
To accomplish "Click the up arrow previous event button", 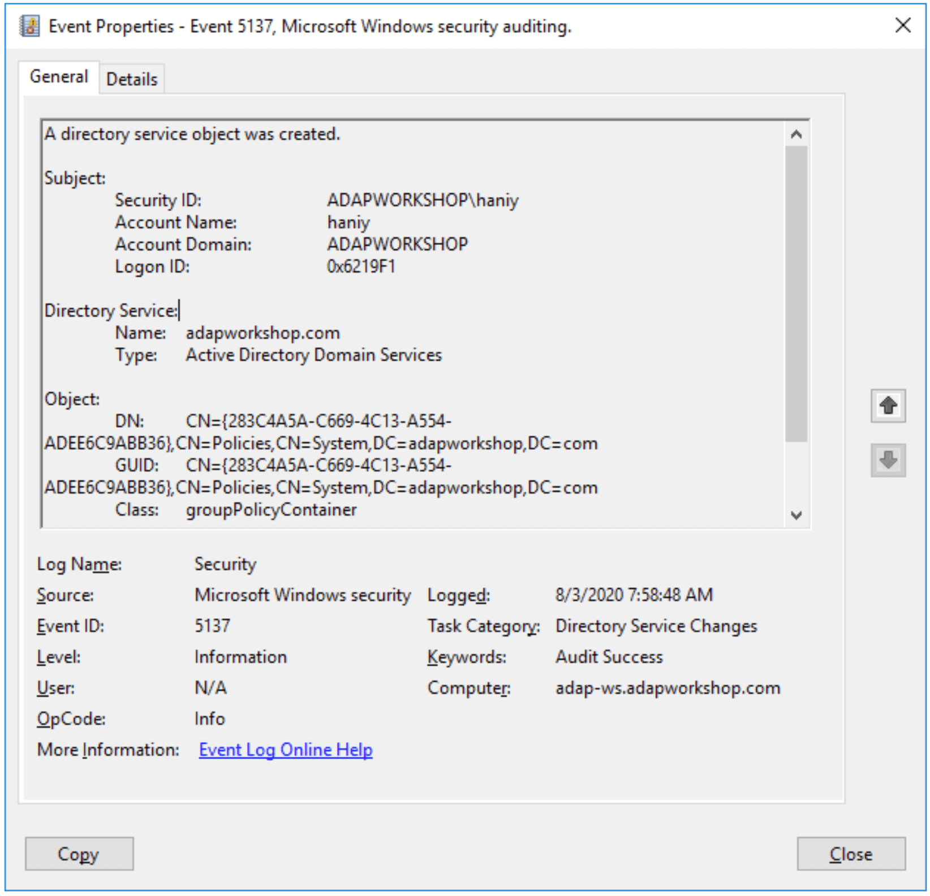I will pos(888,406).
